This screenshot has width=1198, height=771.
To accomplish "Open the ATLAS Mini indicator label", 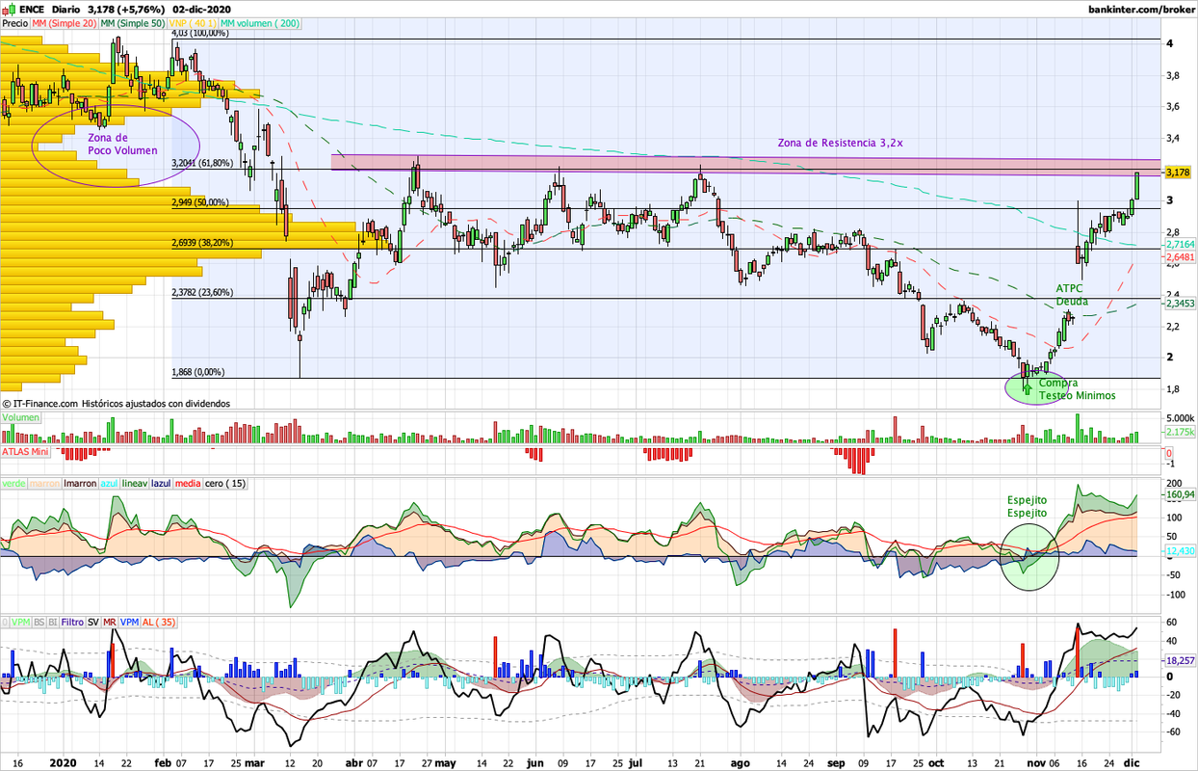I will tap(26, 452).
